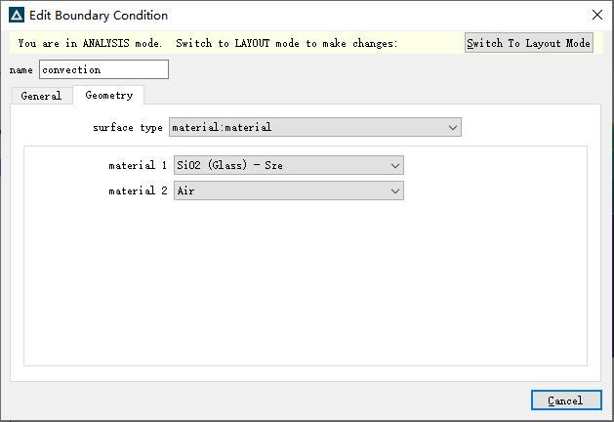The width and height of the screenshot is (614, 422).
Task: Select the Geometry tab
Action: pos(109,95)
